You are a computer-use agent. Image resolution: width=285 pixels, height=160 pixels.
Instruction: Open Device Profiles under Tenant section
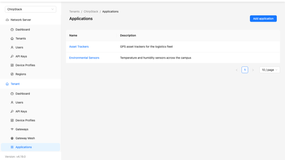[x=25, y=120]
